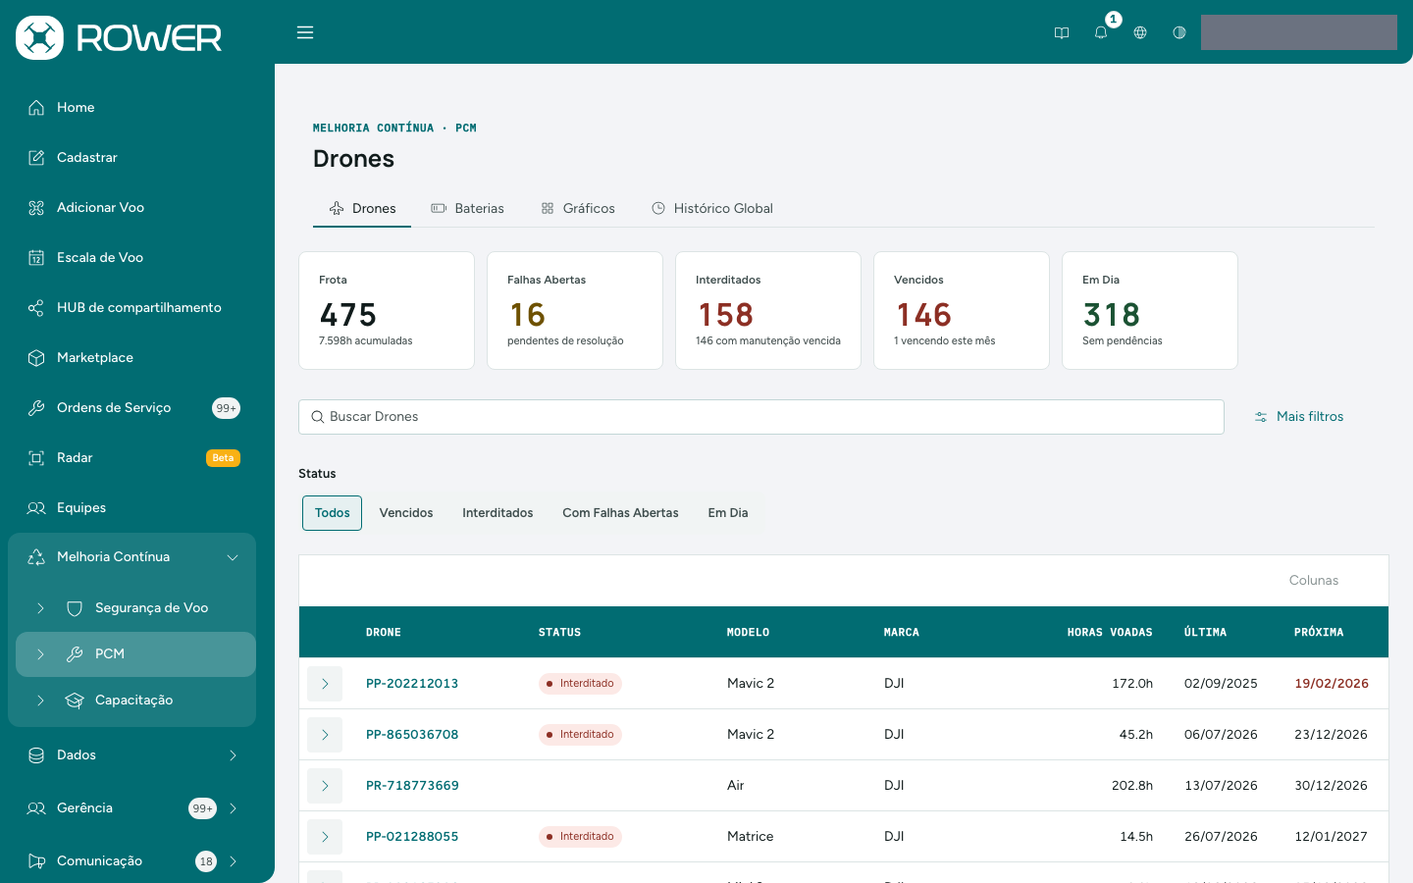This screenshot has height=883, width=1413.
Task: Expand the Segurança de Voo submenu arrow
Action: click(x=40, y=608)
